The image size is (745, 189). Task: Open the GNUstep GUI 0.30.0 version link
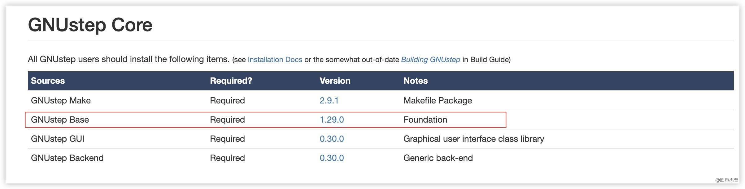tap(332, 139)
